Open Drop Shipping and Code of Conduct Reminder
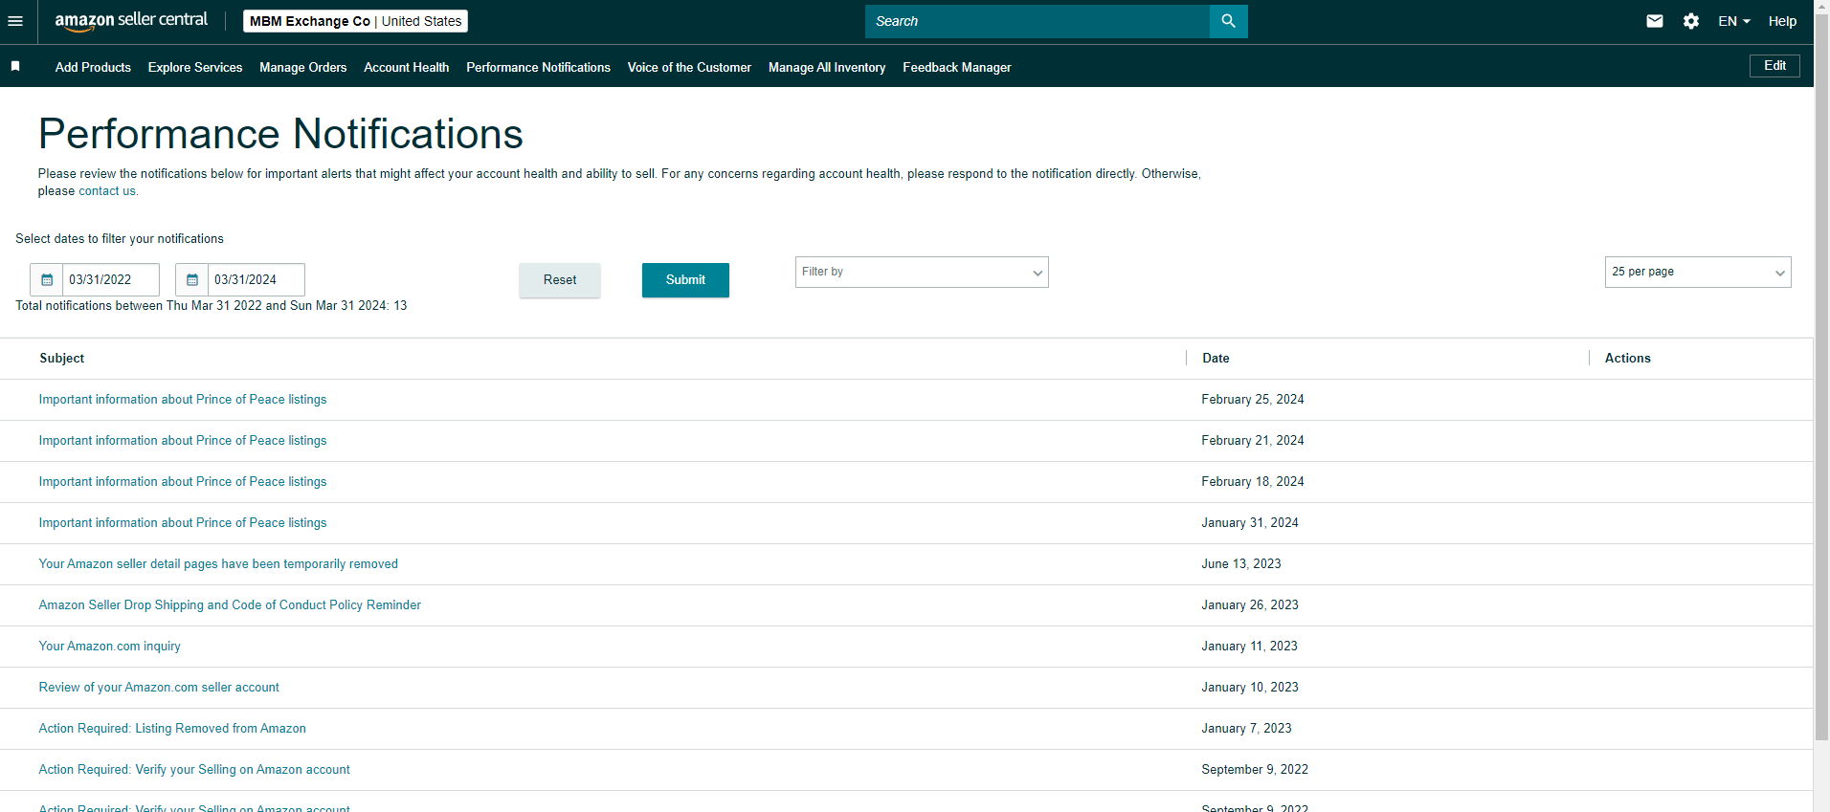1830x812 pixels. [x=230, y=605]
